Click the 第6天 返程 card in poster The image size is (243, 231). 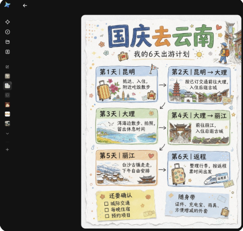199,169
